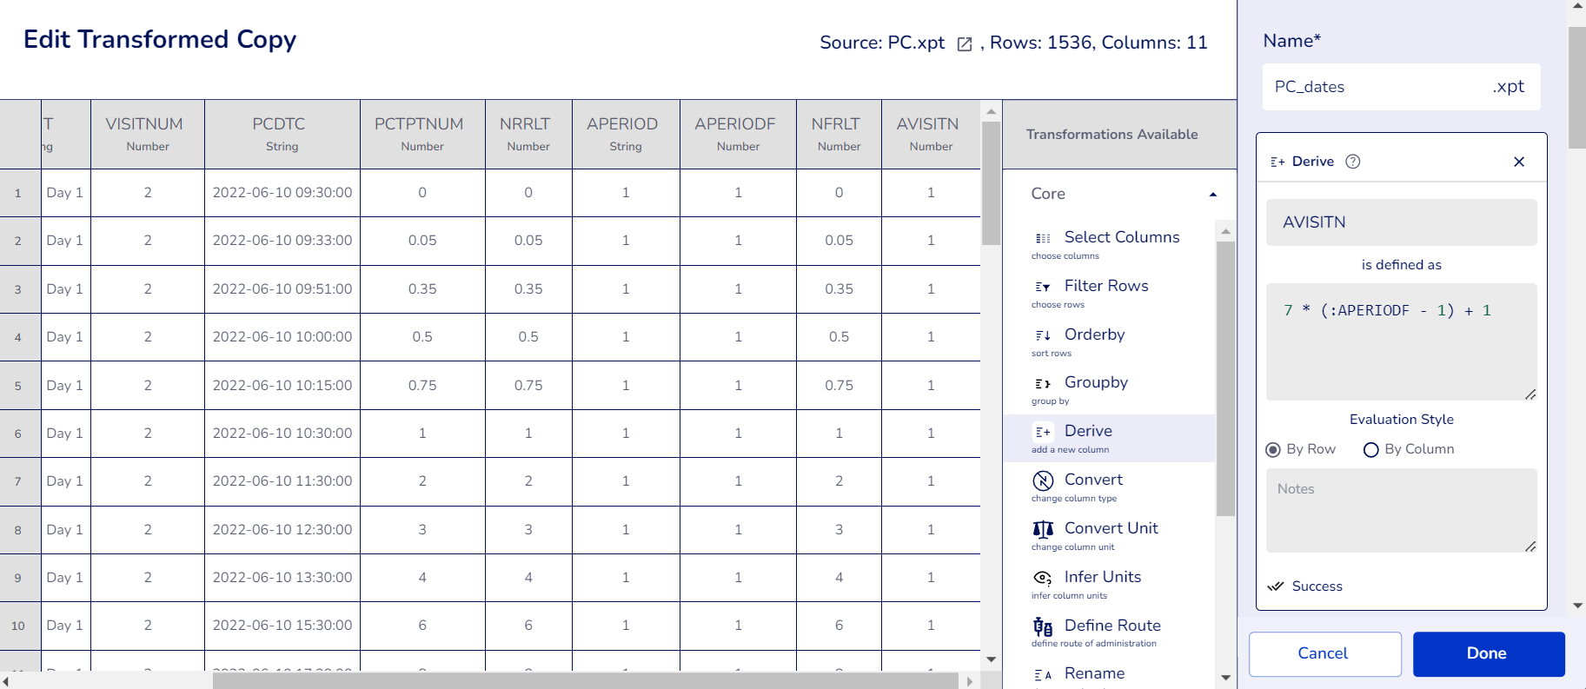Click the right panel scrollbar thumb
This screenshot has height=689, width=1586.
coord(1576,87)
